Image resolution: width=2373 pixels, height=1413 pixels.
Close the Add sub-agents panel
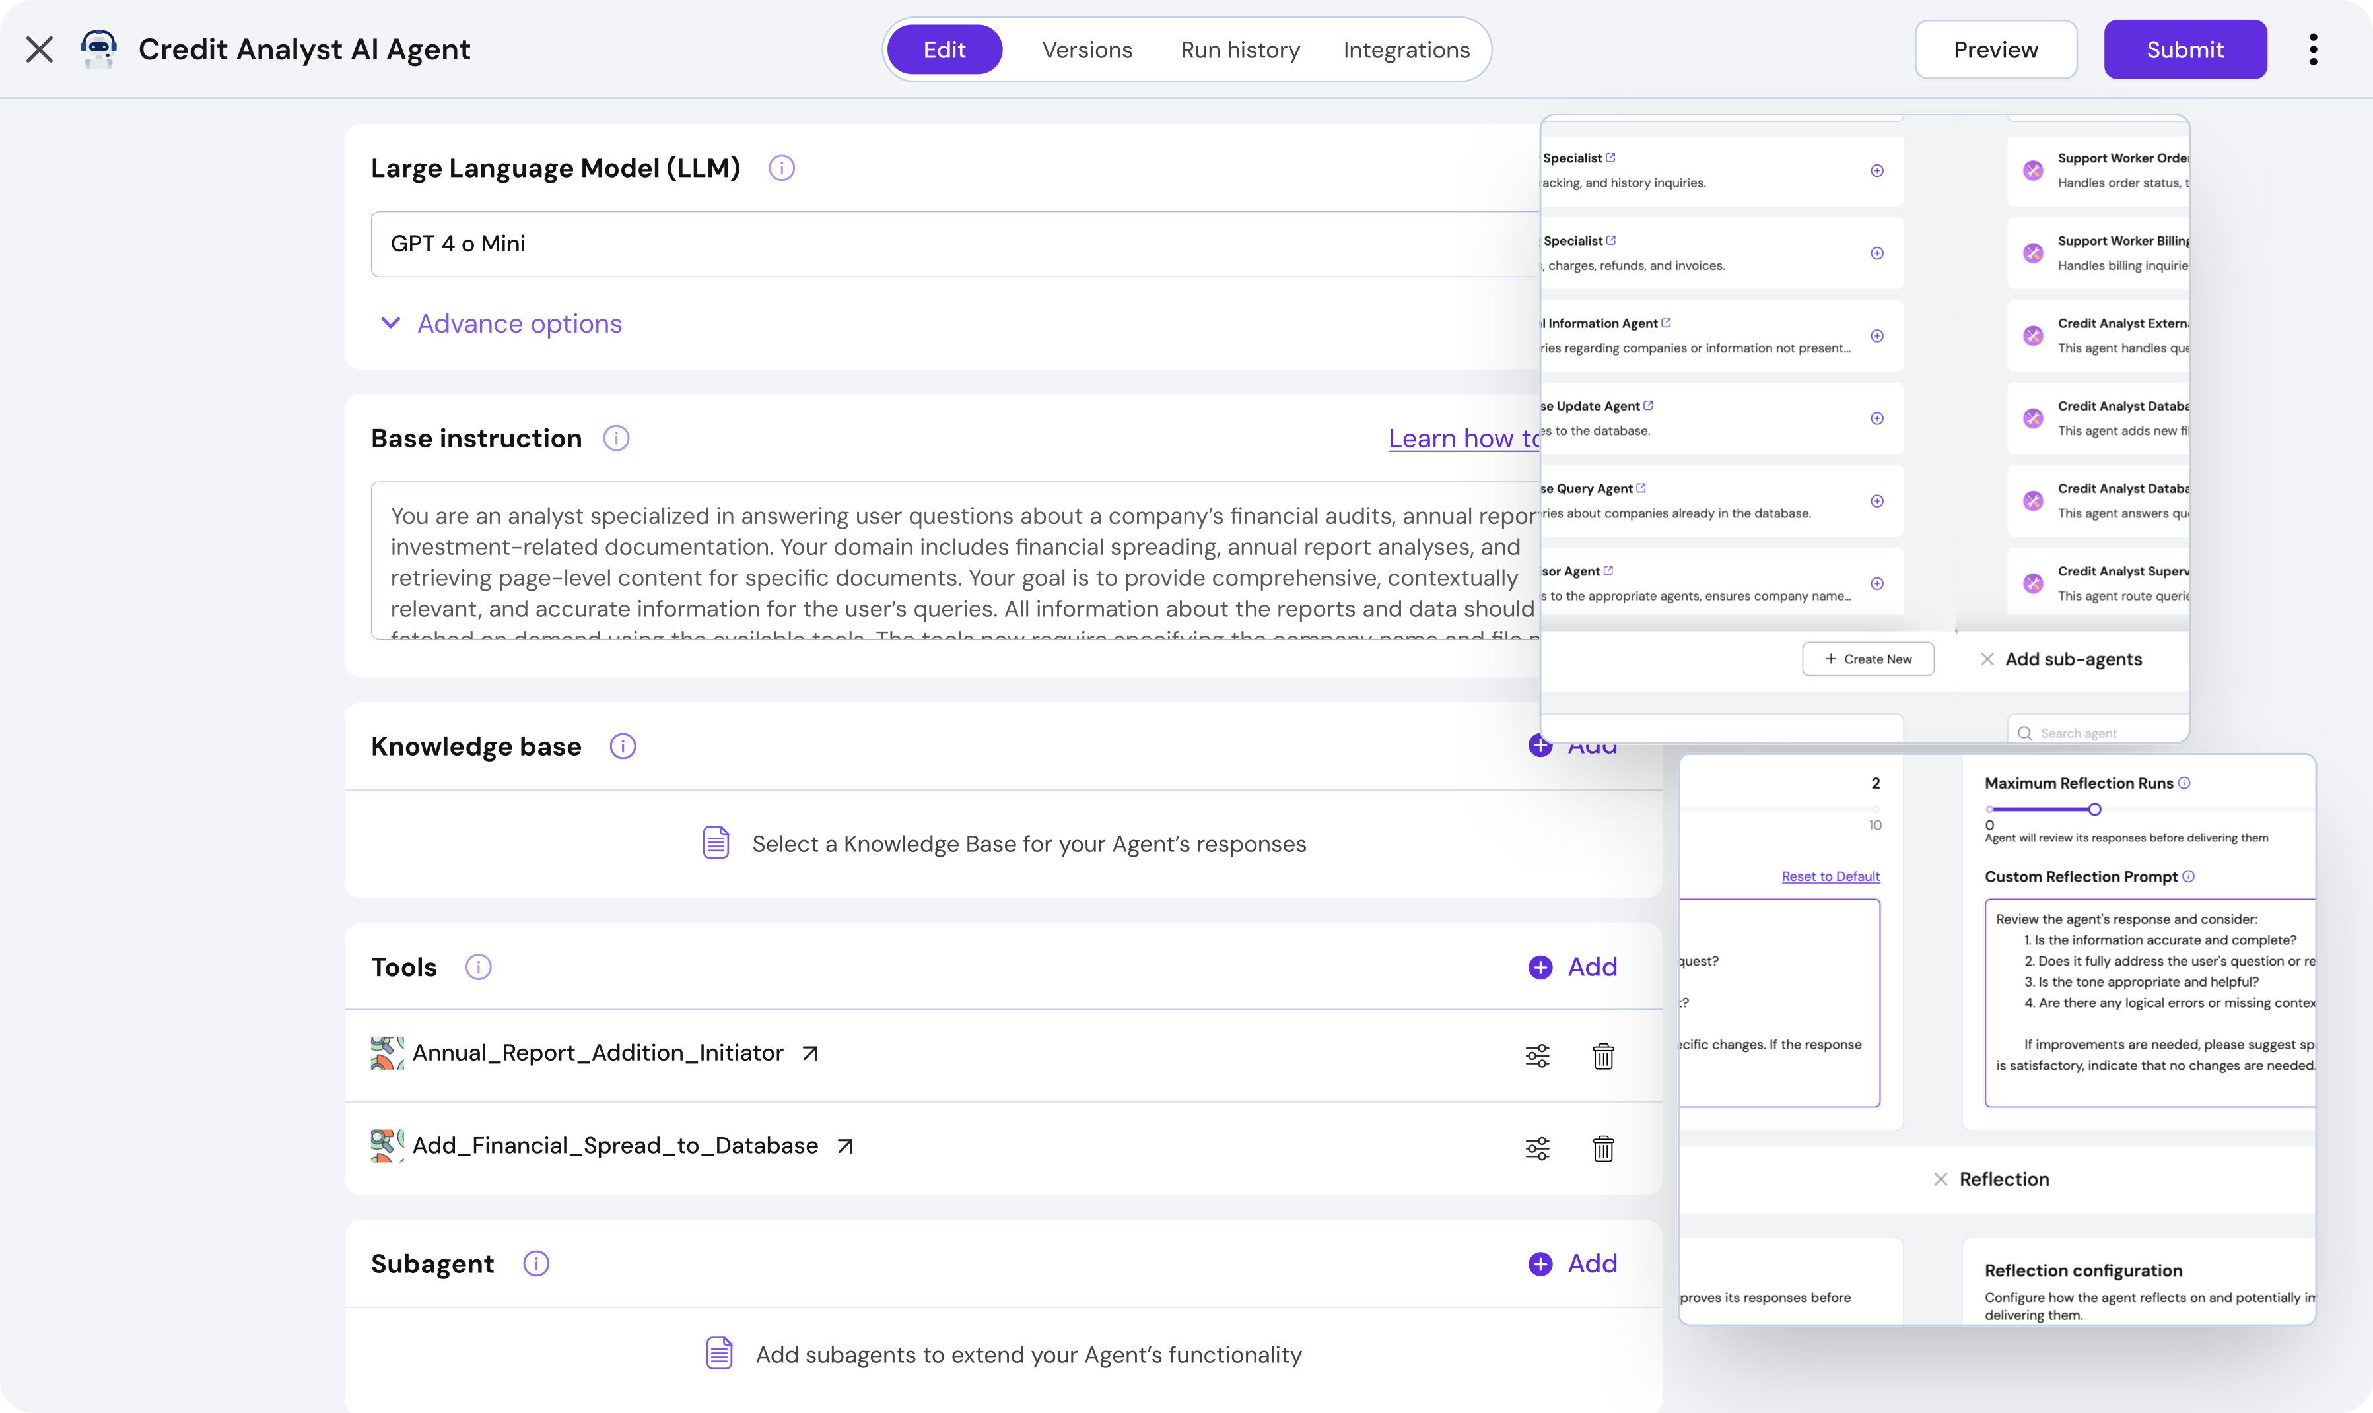pyautogui.click(x=1987, y=659)
